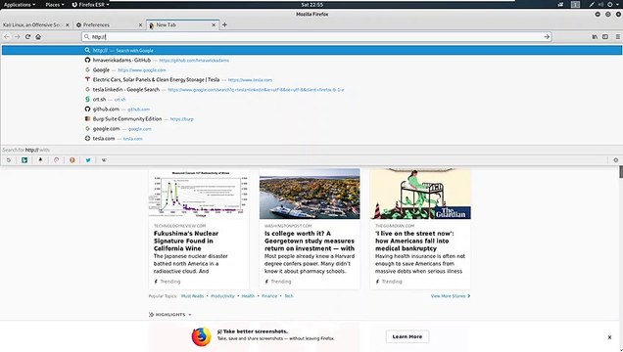
Task: Open the Library toolbar icon
Action: tap(595, 37)
